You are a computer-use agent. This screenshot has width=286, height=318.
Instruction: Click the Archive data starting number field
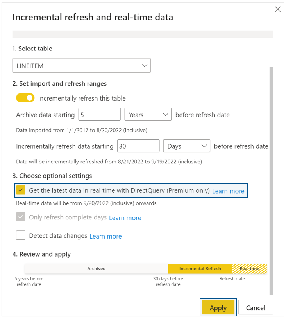(x=100, y=115)
